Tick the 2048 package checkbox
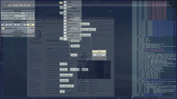 point(65,2)
